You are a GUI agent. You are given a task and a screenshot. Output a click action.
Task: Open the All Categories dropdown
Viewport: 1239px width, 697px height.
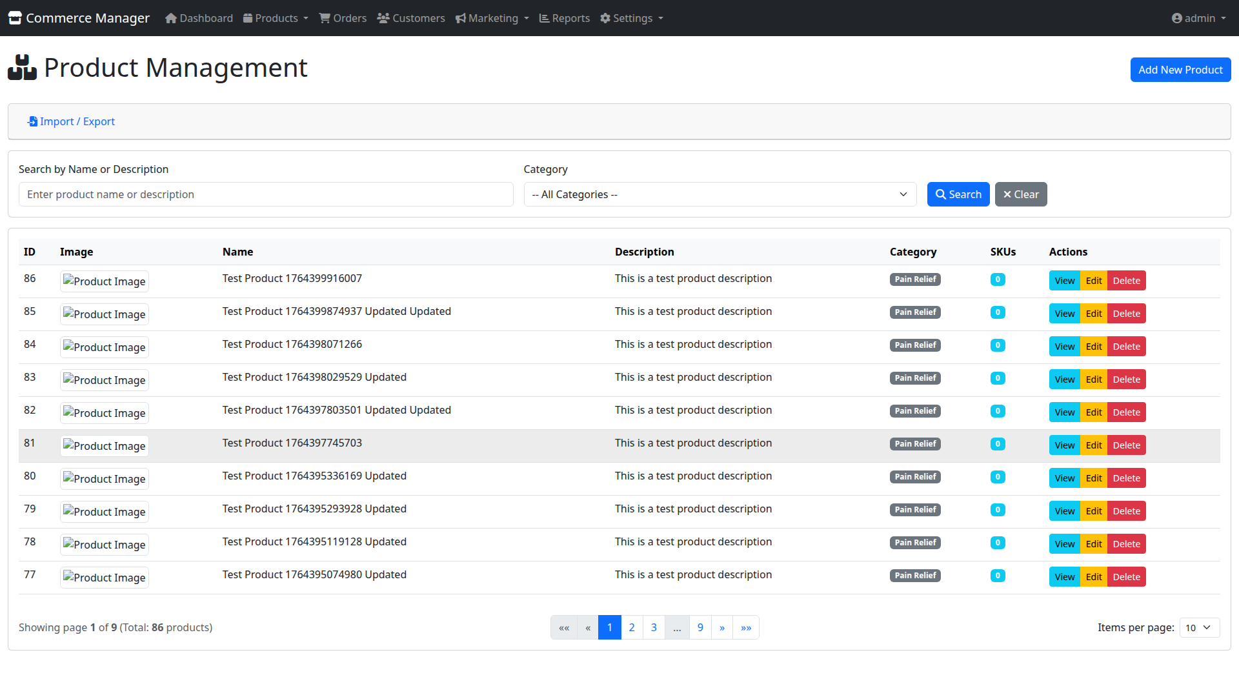point(720,194)
